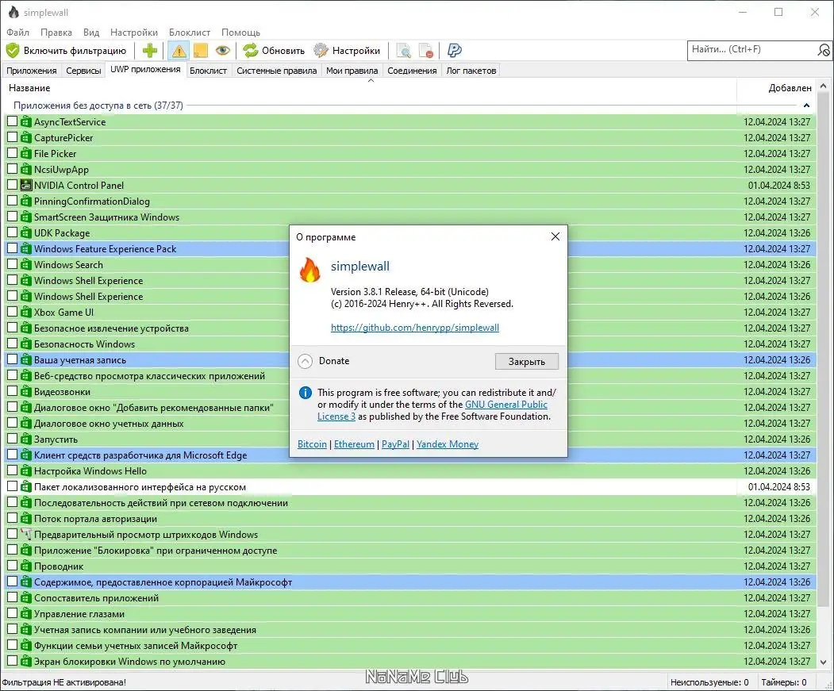Click the eye log-viewer toolbar icon
834x691 pixels.
pos(223,51)
